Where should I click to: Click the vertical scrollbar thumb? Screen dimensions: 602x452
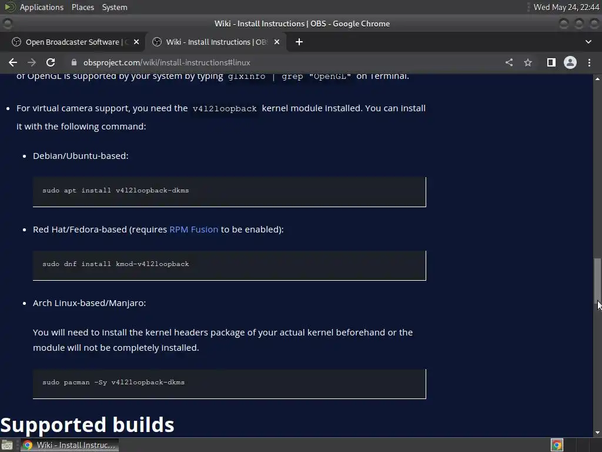pyautogui.click(x=597, y=281)
